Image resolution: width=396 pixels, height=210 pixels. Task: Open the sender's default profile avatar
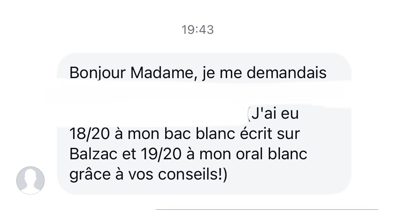pyautogui.click(x=30, y=180)
